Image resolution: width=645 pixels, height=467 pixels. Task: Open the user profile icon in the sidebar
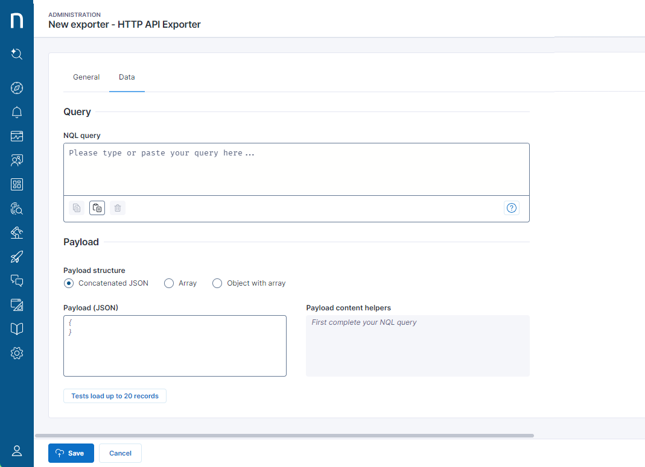click(17, 451)
